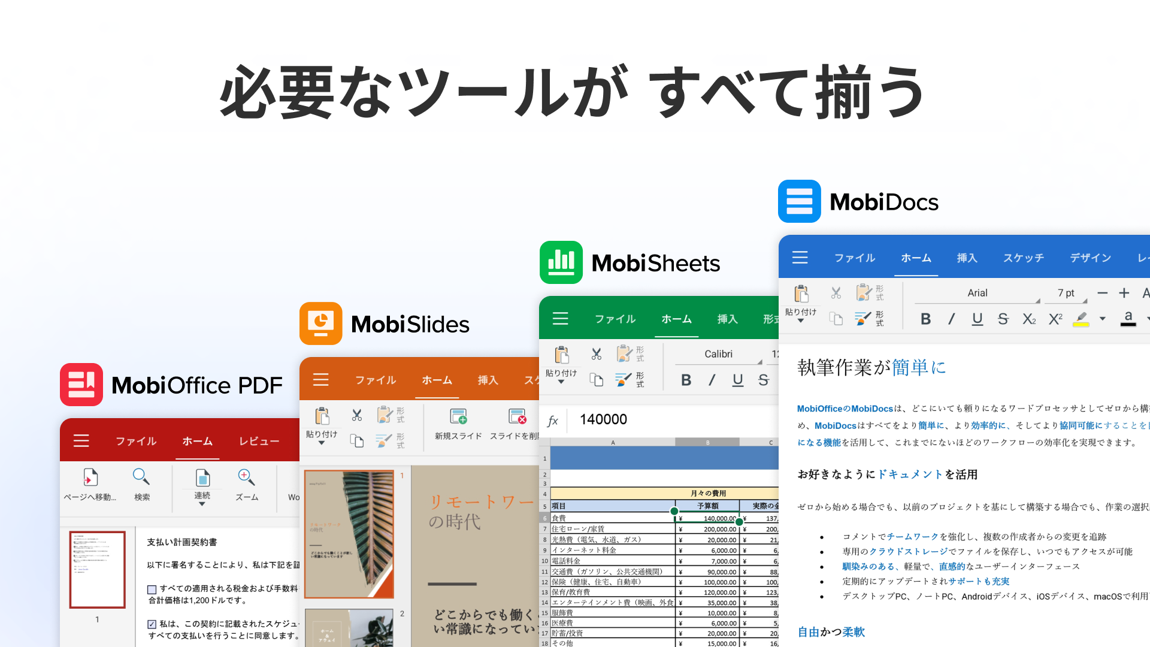Select the Insert tab in MobiSlides
The height and width of the screenshot is (647, 1150).
pos(488,380)
